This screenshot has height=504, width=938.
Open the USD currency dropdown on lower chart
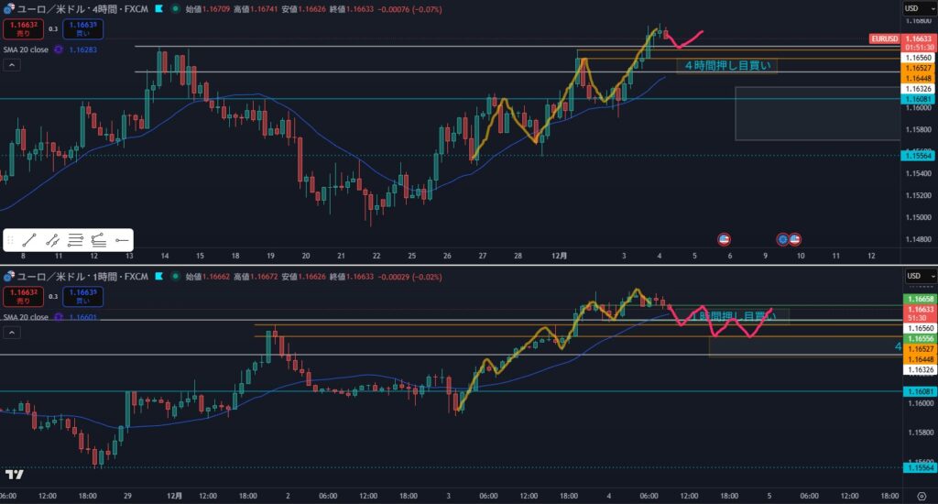tap(916, 276)
